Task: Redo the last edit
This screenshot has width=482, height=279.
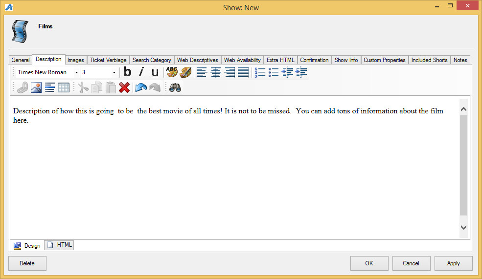Action: [155, 87]
